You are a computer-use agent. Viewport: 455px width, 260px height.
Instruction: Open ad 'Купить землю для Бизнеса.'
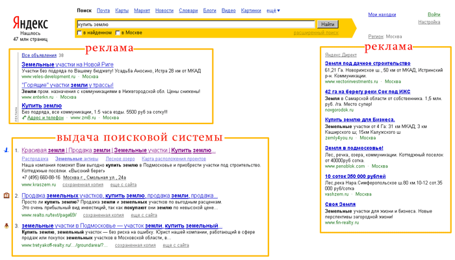(x=360, y=120)
